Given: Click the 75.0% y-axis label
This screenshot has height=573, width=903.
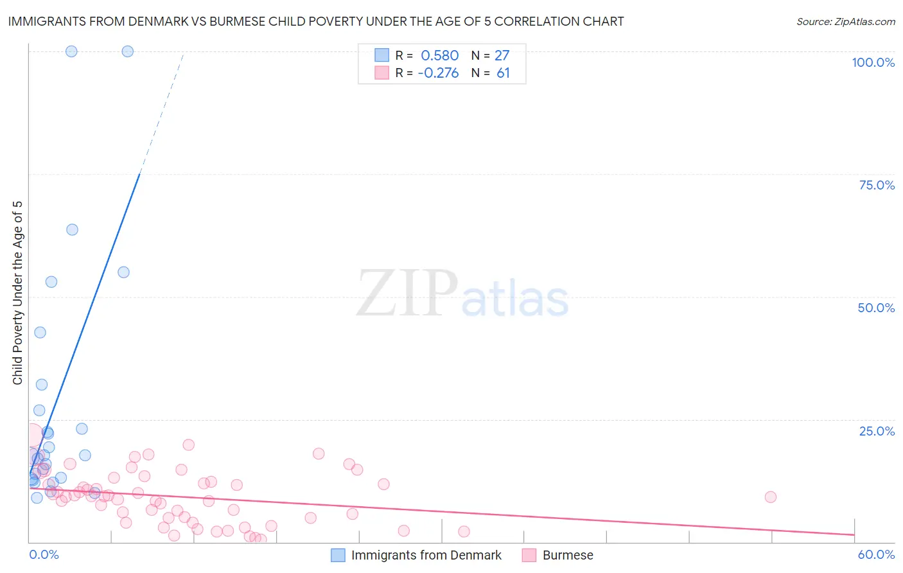Looking at the screenshot, I should click(x=877, y=185).
